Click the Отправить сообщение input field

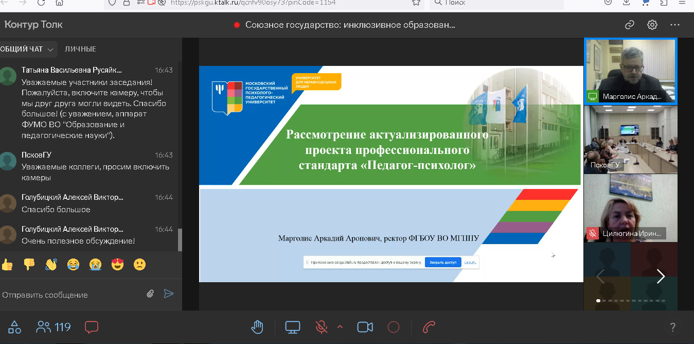tap(72, 295)
